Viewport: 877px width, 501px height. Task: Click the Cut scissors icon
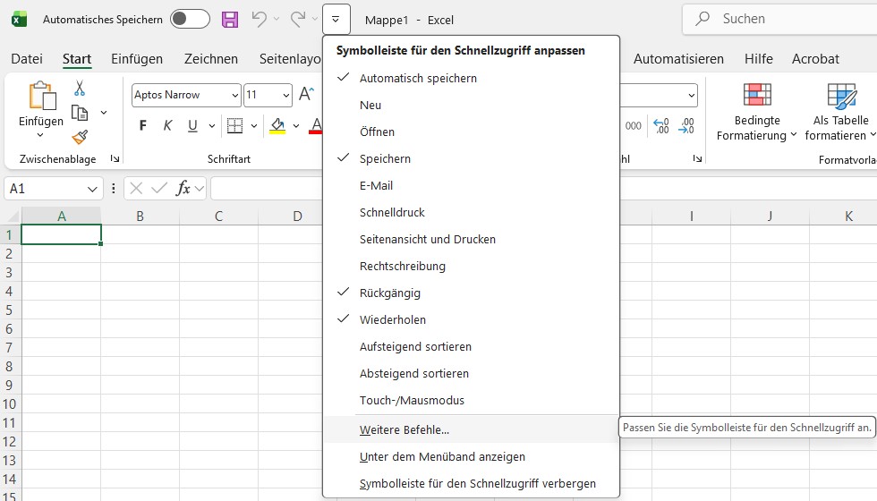coord(80,89)
